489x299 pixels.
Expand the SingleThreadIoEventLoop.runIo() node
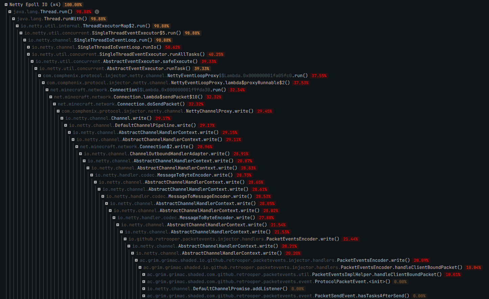[x=28, y=47]
